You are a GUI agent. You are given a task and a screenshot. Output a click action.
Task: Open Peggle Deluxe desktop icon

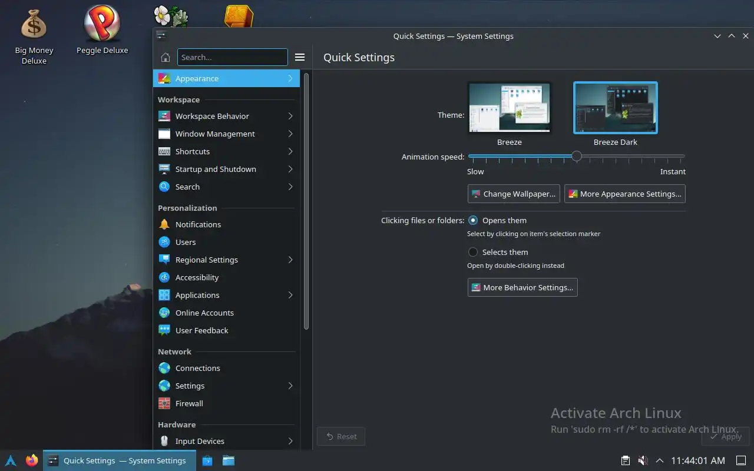coord(102,31)
